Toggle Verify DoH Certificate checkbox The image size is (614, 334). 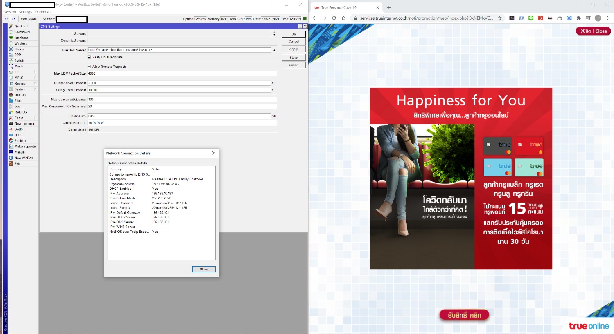[89, 57]
